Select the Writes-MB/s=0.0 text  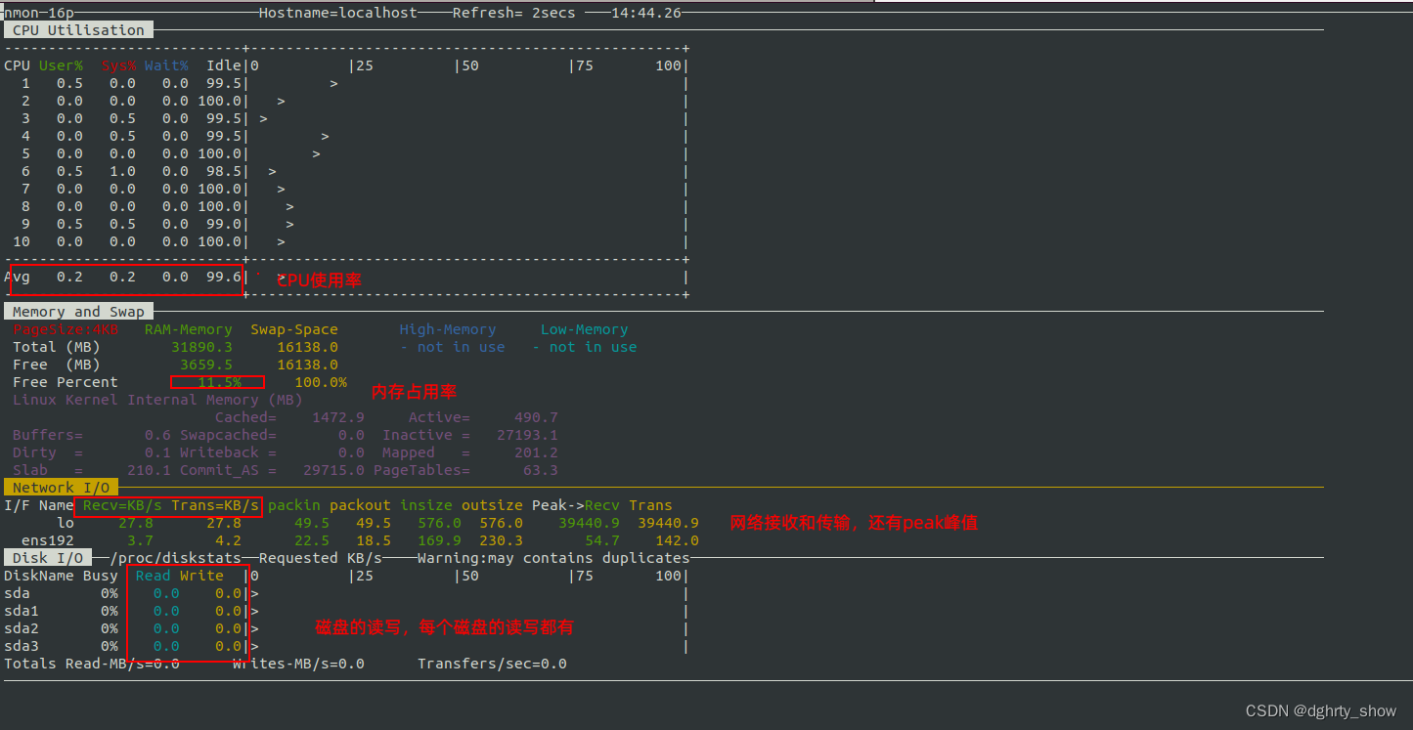[298, 664]
